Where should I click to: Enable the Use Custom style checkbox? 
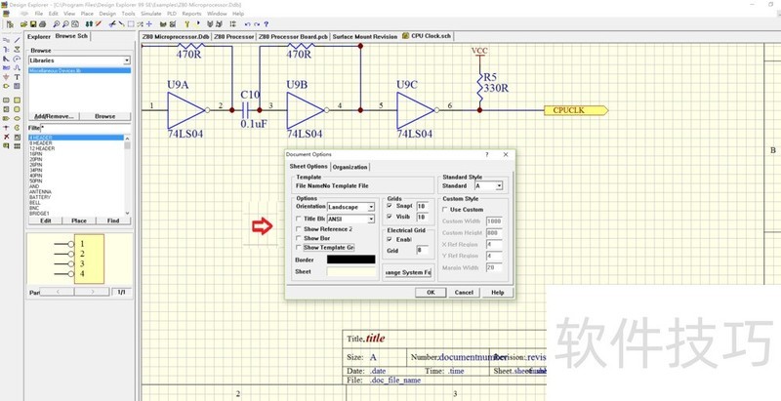tap(445, 209)
